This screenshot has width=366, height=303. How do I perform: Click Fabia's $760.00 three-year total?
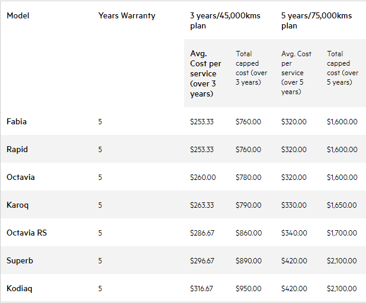point(248,122)
